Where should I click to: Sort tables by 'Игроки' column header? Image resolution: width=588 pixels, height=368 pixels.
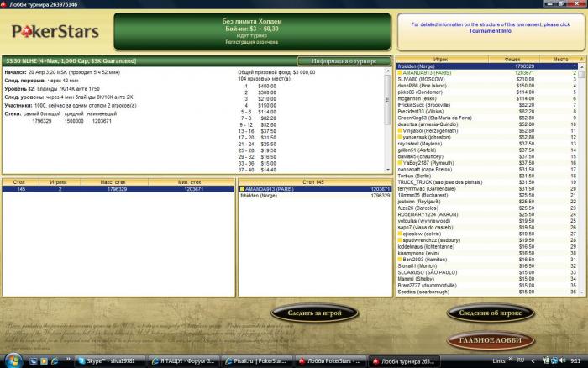click(x=58, y=182)
